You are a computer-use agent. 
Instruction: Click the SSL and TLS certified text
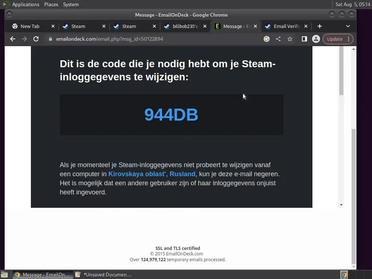[x=178, y=248]
